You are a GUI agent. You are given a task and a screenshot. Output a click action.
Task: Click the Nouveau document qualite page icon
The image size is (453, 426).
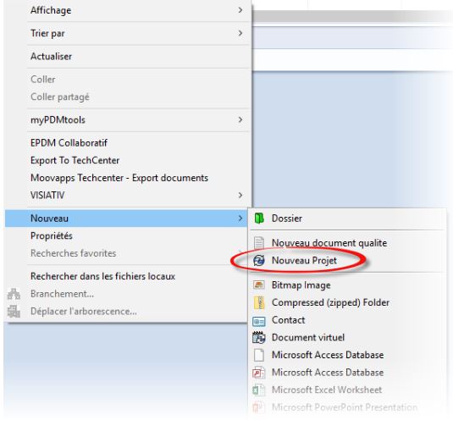[x=259, y=243]
